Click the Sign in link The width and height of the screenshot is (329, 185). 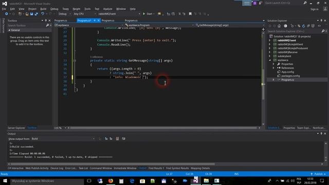pyautogui.click(x=314, y=9)
